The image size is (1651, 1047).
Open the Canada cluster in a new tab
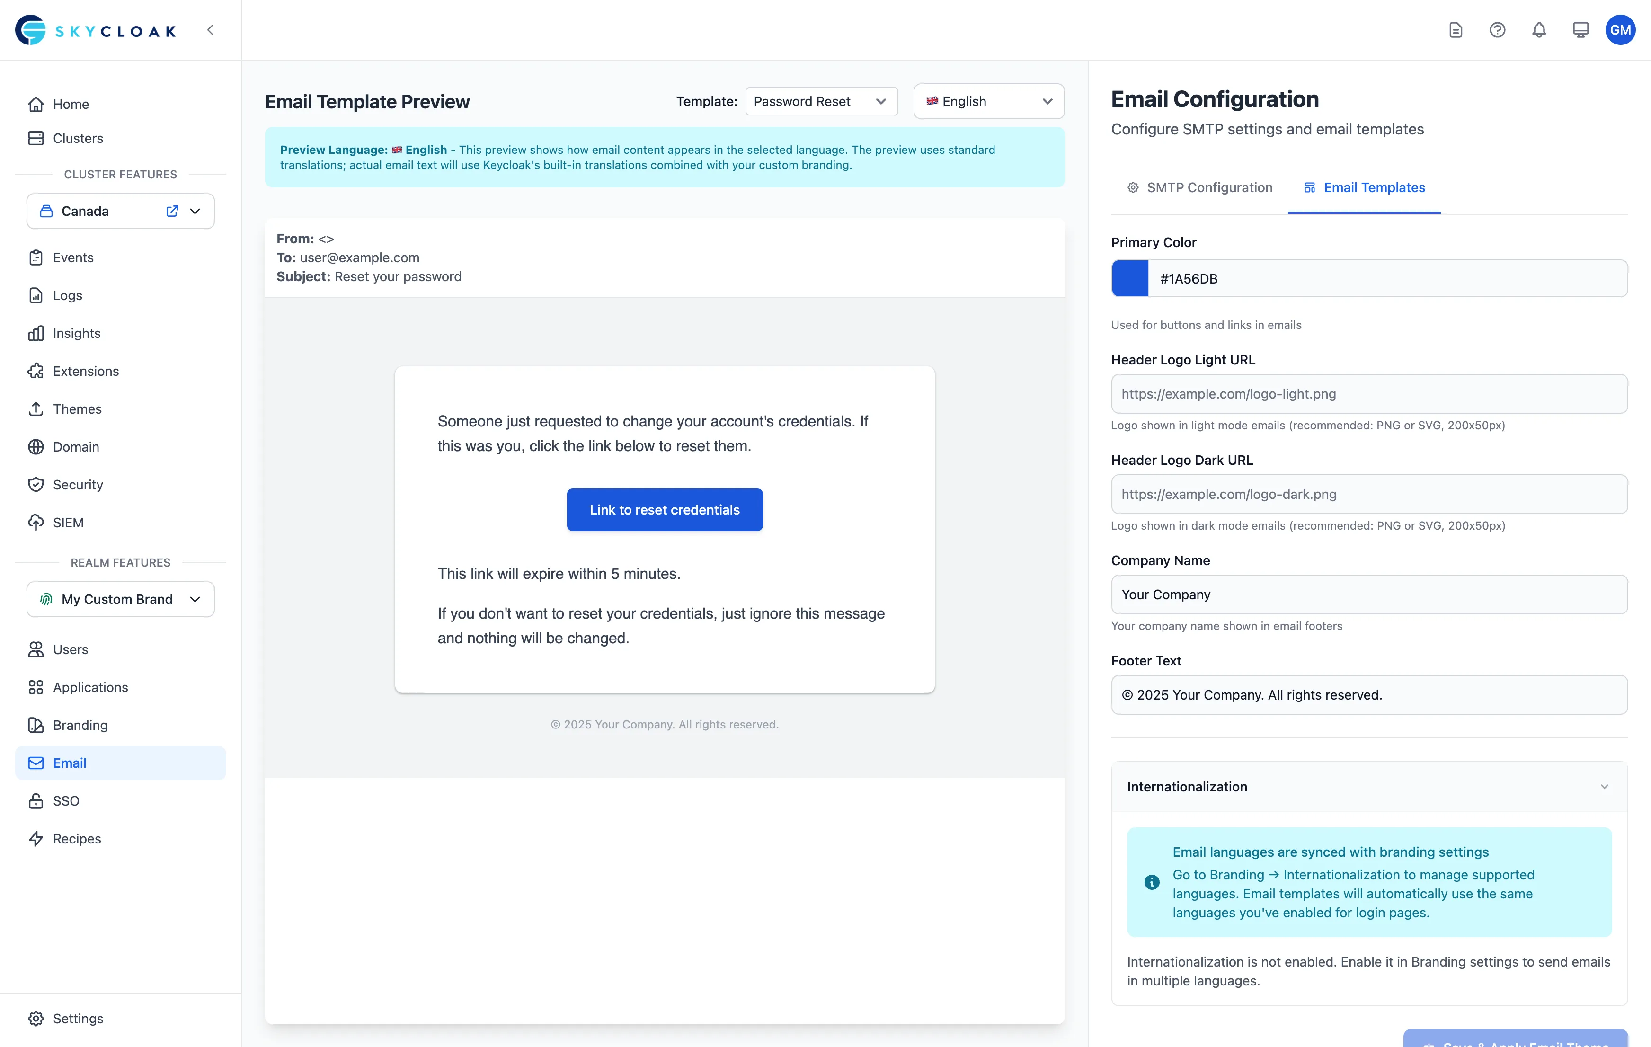(172, 211)
